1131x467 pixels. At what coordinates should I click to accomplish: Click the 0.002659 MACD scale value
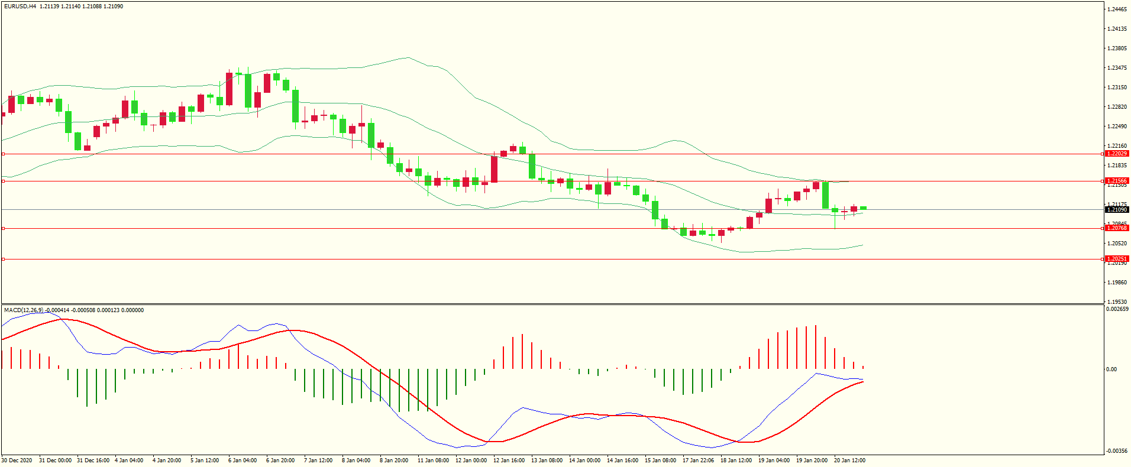coord(1117,309)
